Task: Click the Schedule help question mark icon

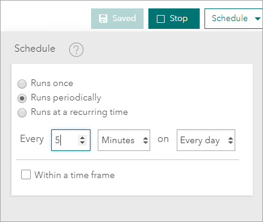Action: [76, 49]
